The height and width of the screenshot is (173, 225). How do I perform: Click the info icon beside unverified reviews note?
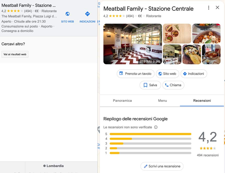[x=156, y=127]
